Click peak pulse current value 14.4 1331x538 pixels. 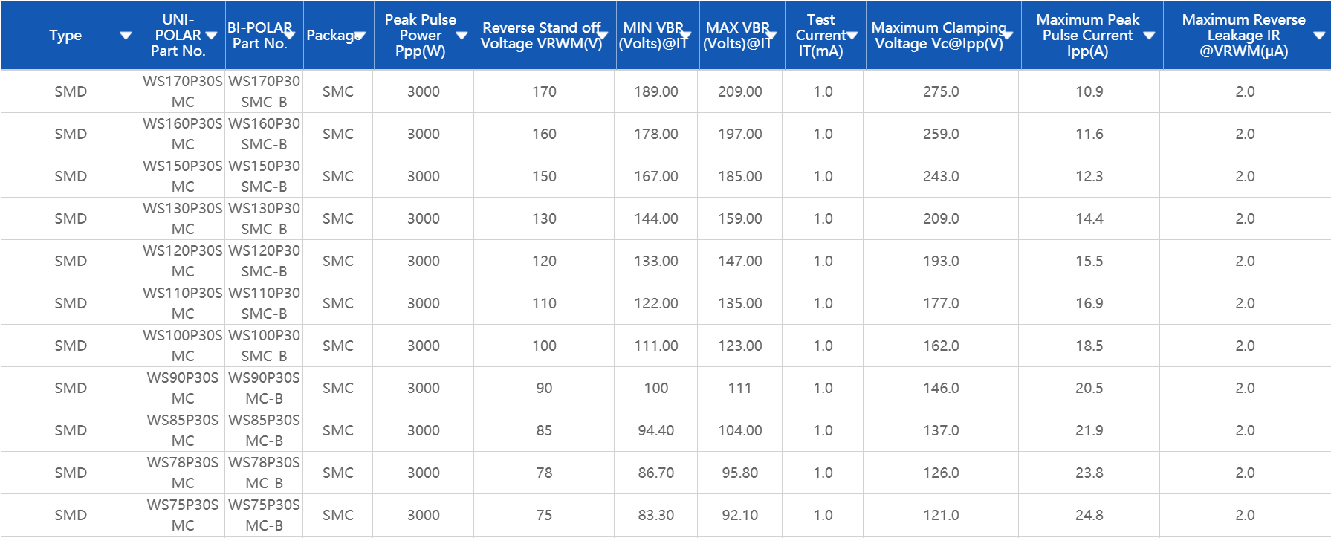pyautogui.click(x=1089, y=218)
